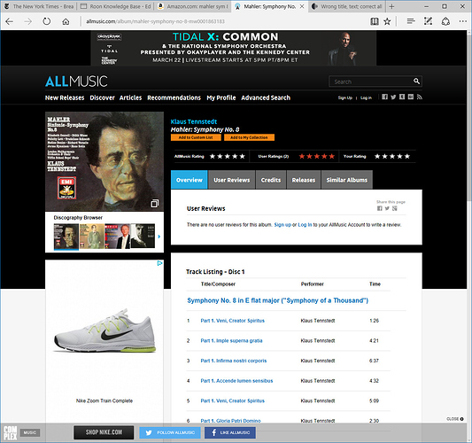Open Edge More actions ellipsis menu
Viewport: 472px width, 443px height.
(x=462, y=21)
